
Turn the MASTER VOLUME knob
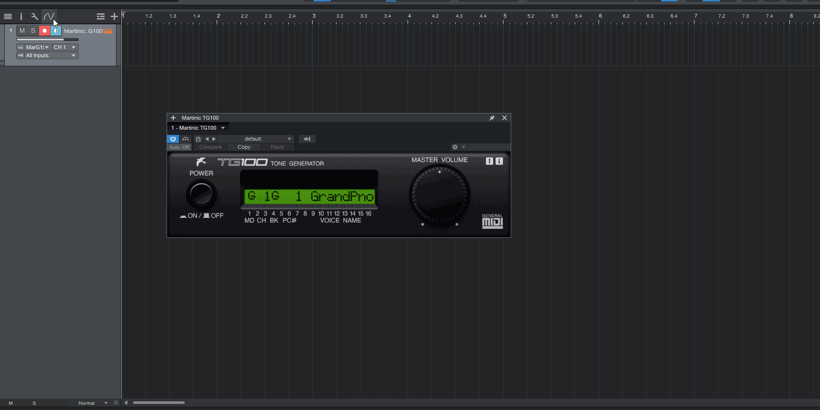(x=440, y=195)
